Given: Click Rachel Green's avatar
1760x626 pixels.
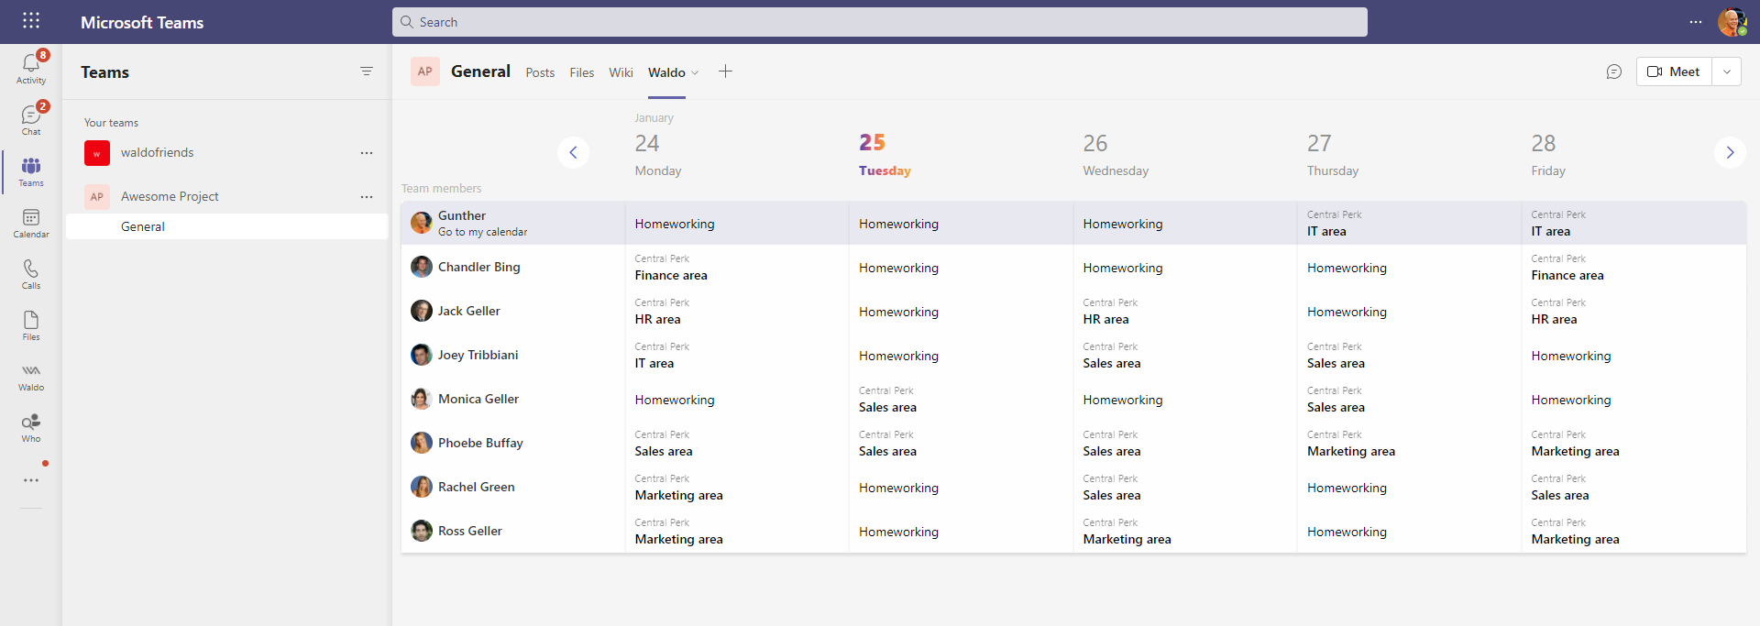Looking at the screenshot, I should coord(422,487).
